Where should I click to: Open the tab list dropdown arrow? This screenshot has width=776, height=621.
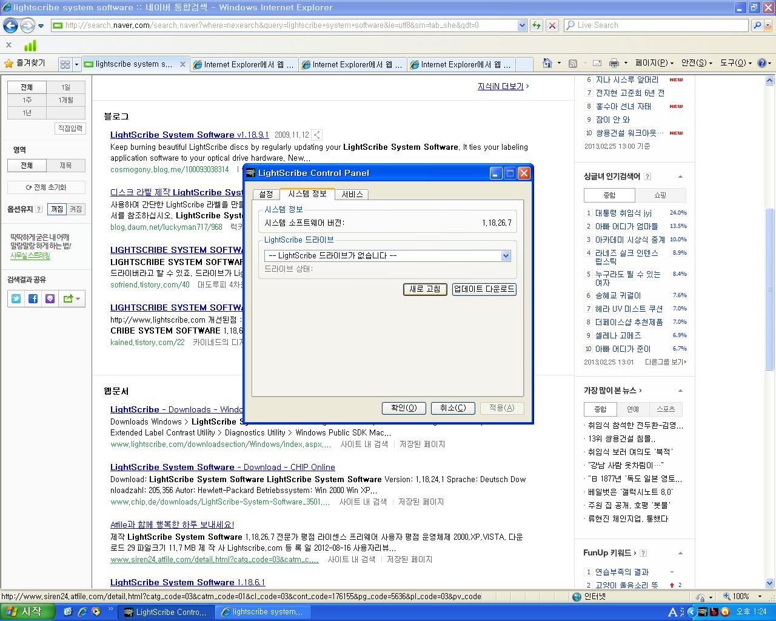click(76, 64)
